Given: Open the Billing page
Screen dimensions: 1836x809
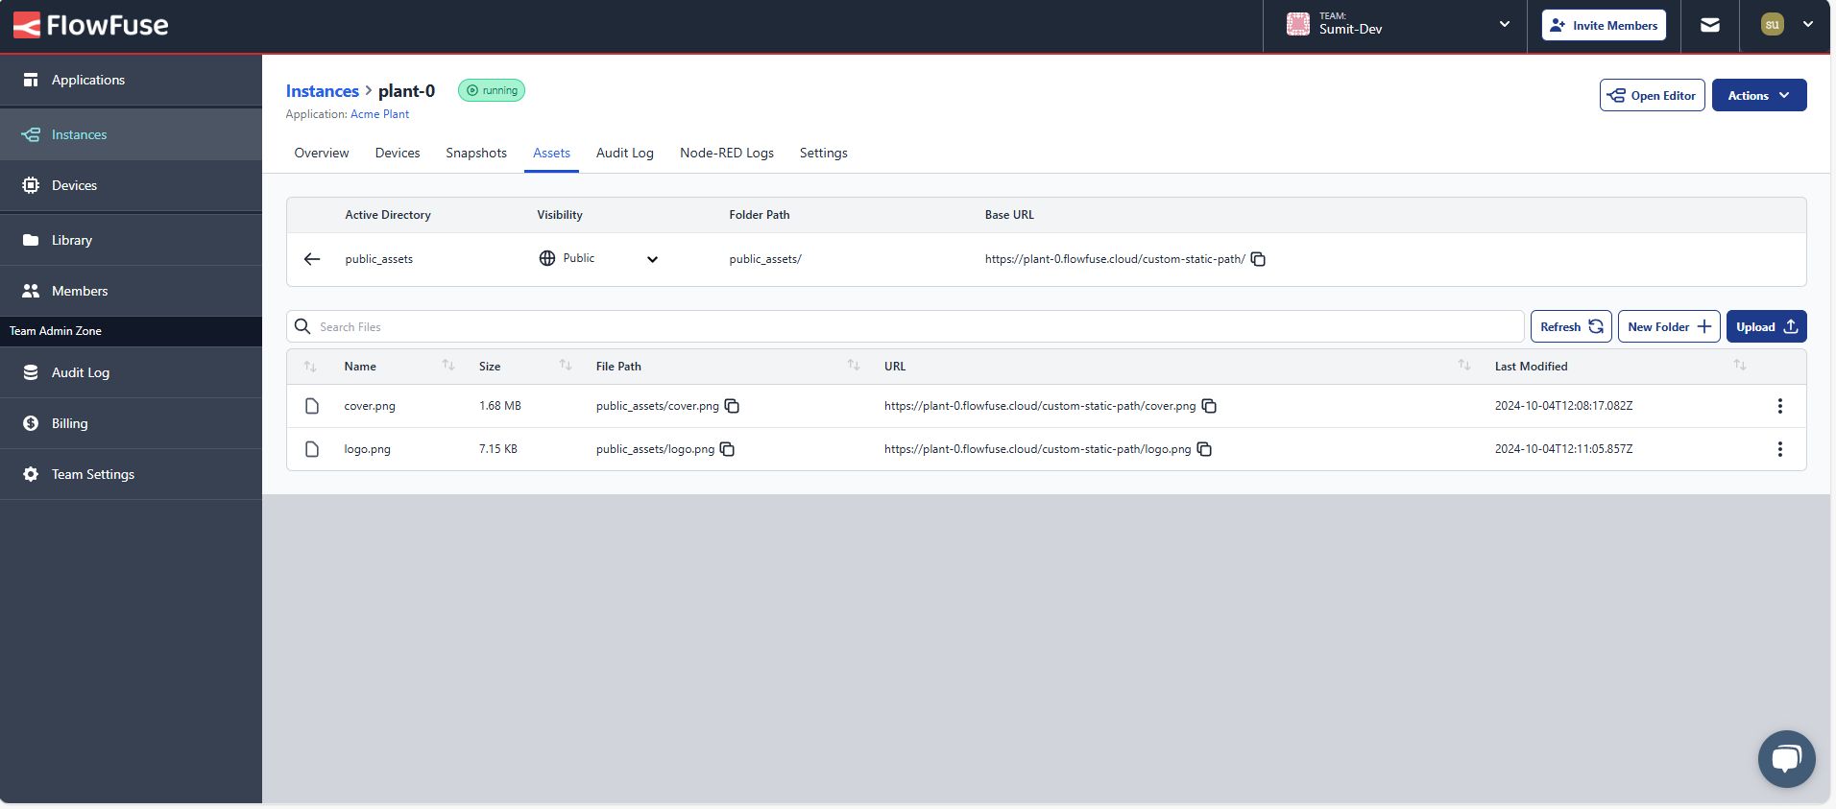Looking at the screenshot, I should [131, 423].
